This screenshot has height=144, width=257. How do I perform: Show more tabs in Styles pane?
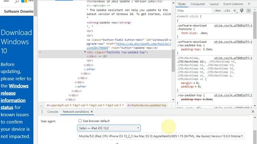249,4
